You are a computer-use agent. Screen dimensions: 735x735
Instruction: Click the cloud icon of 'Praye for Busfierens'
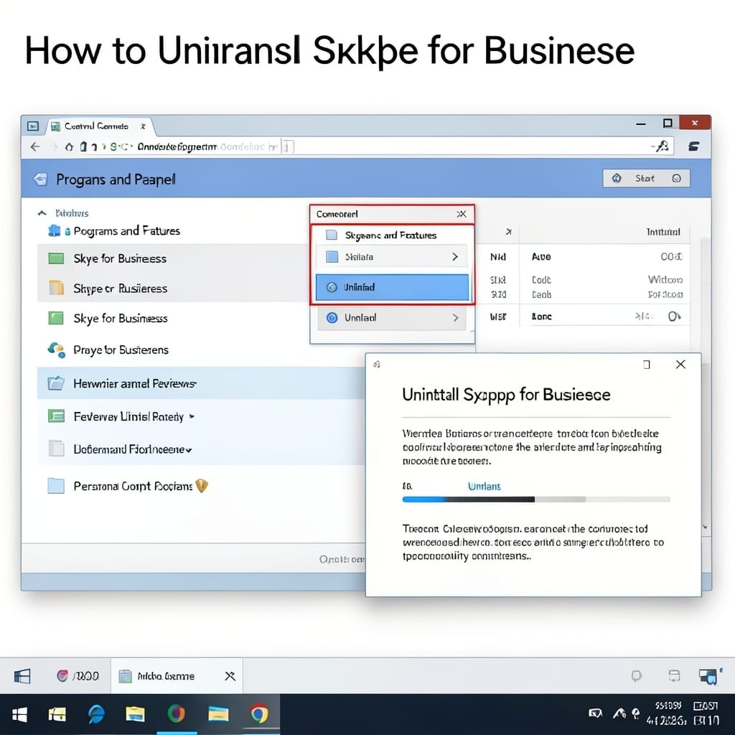(x=56, y=350)
